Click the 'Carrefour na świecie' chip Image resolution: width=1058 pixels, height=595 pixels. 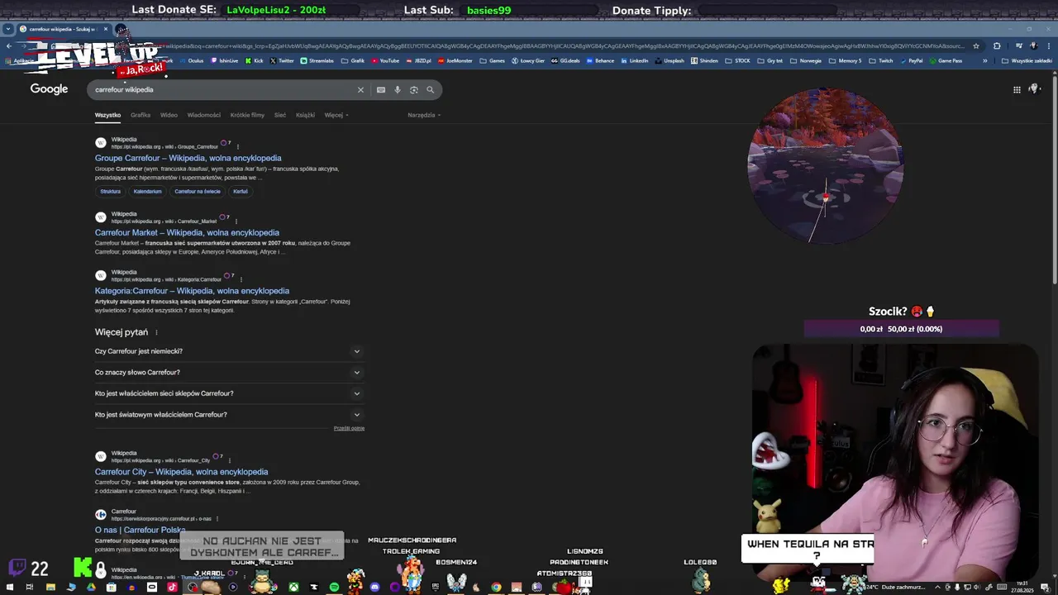point(198,191)
